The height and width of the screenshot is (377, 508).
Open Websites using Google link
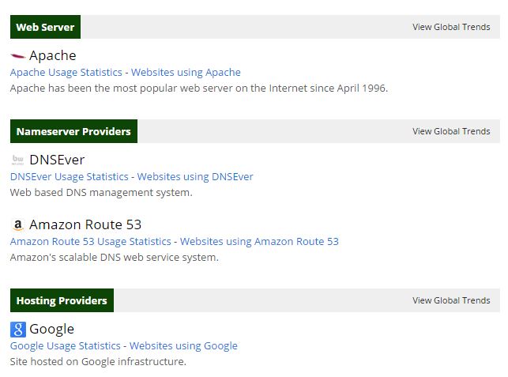183,345
